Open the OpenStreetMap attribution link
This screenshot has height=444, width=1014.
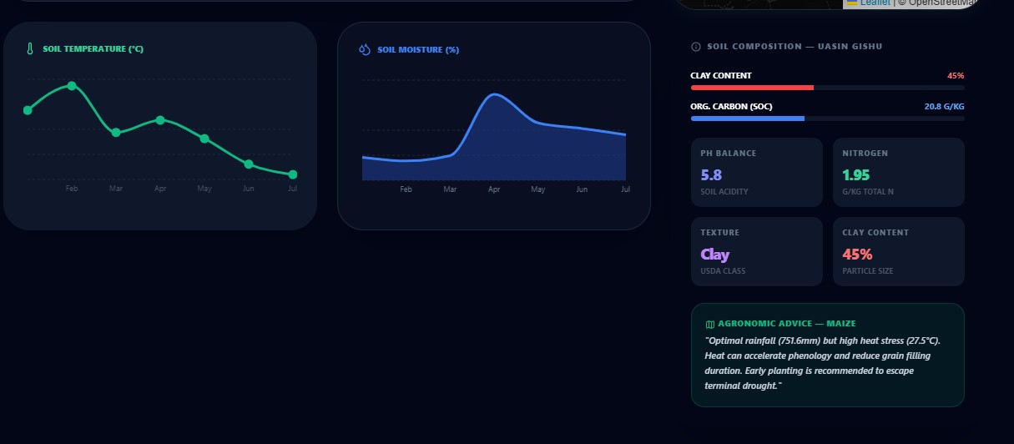[x=942, y=3]
